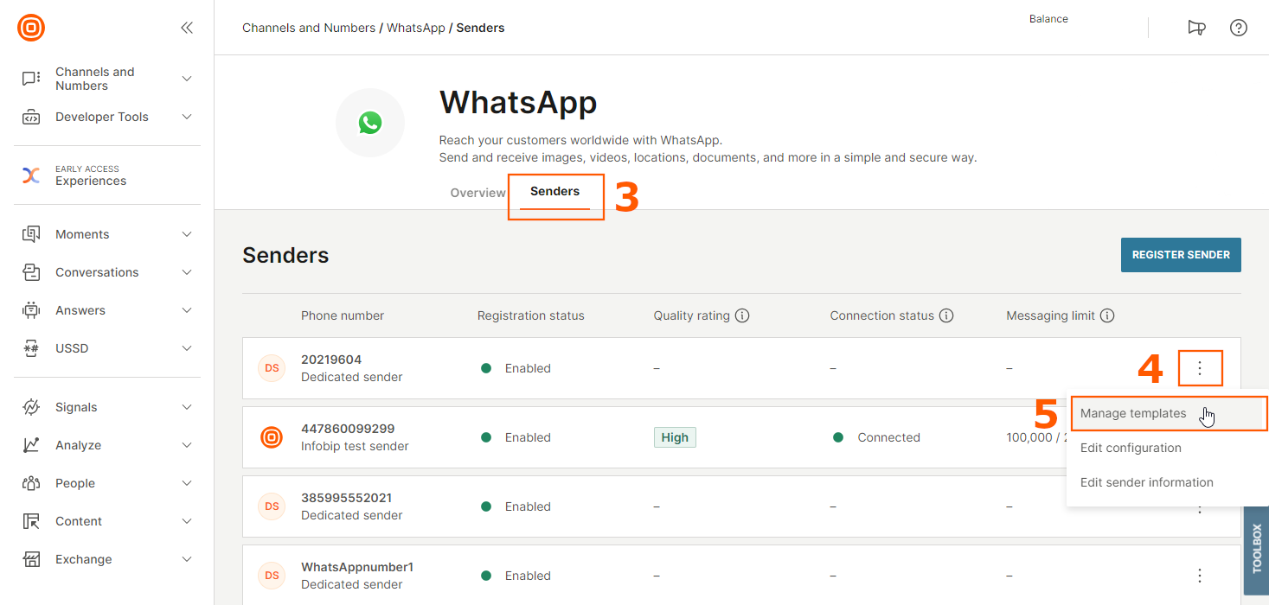Go to Channels and Numbers breadcrumb

[309, 28]
